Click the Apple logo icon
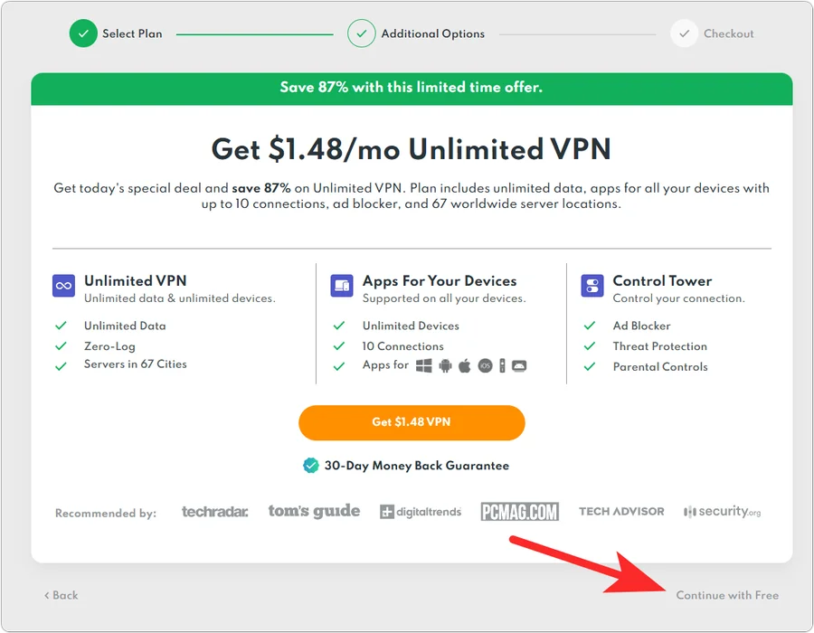The height and width of the screenshot is (633, 814). (x=465, y=365)
